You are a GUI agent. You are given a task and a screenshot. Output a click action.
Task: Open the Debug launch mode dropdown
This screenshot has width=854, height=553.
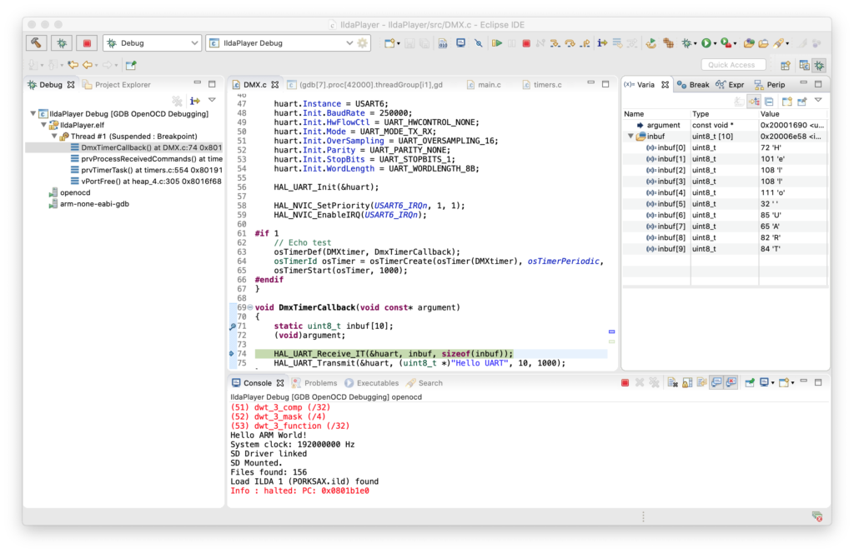click(x=194, y=42)
